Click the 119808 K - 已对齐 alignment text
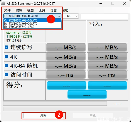The image size is (131, 122). pos(19,37)
